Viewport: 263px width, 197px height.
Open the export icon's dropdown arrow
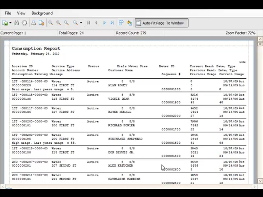point(10,23)
